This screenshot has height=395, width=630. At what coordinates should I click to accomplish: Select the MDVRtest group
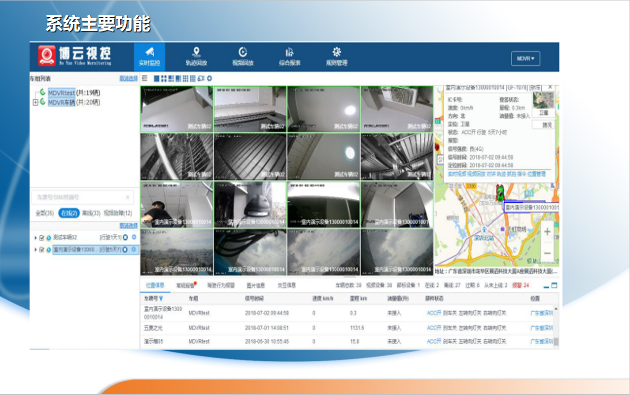click(x=62, y=92)
